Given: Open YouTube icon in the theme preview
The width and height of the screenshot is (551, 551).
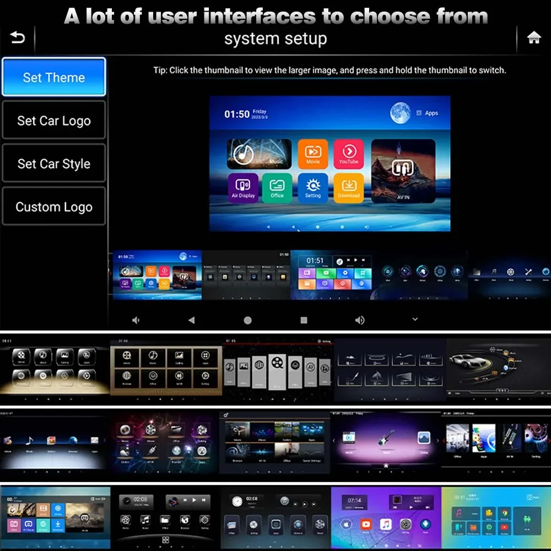Looking at the screenshot, I should click(349, 154).
